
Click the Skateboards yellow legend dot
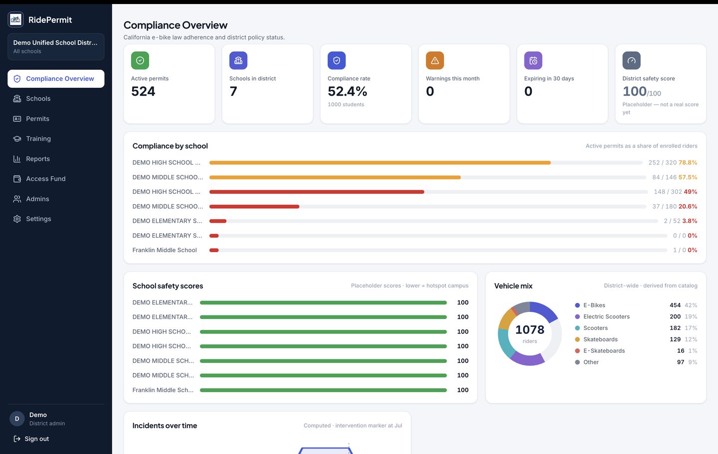click(x=577, y=339)
